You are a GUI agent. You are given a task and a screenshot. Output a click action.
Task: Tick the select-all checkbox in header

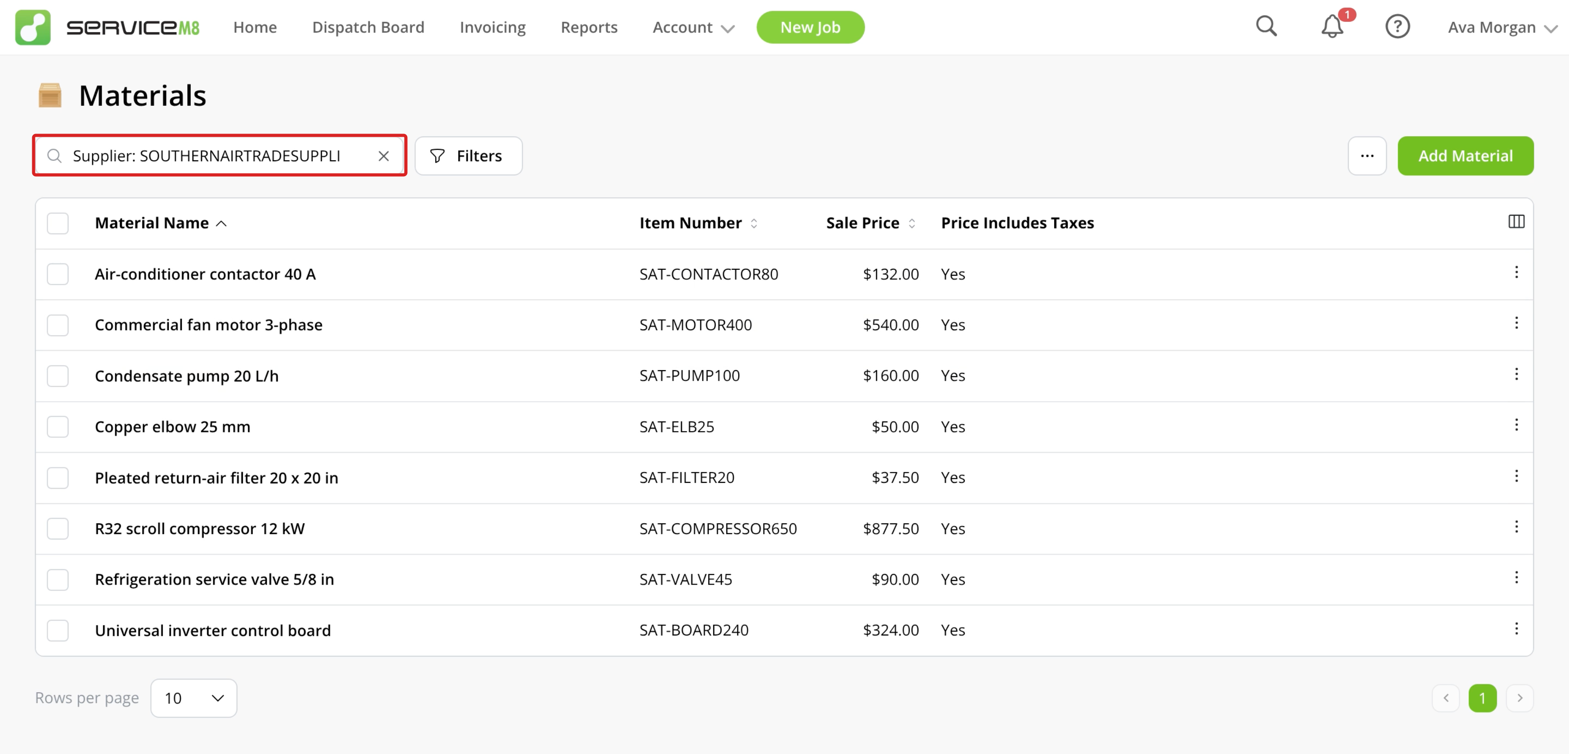[x=58, y=223]
